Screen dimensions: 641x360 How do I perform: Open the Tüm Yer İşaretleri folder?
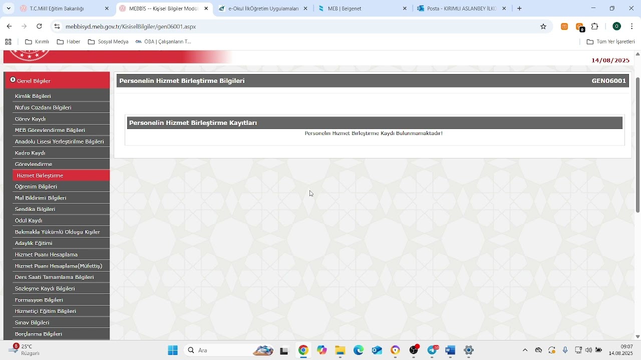(x=610, y=42)
